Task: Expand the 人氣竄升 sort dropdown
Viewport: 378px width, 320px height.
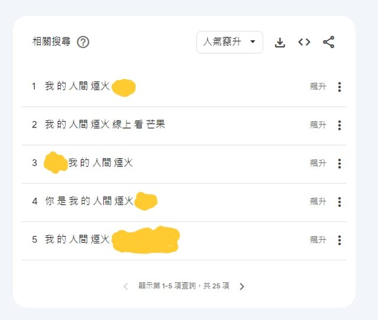Action: pyautogui.click(x=230, y=43)
